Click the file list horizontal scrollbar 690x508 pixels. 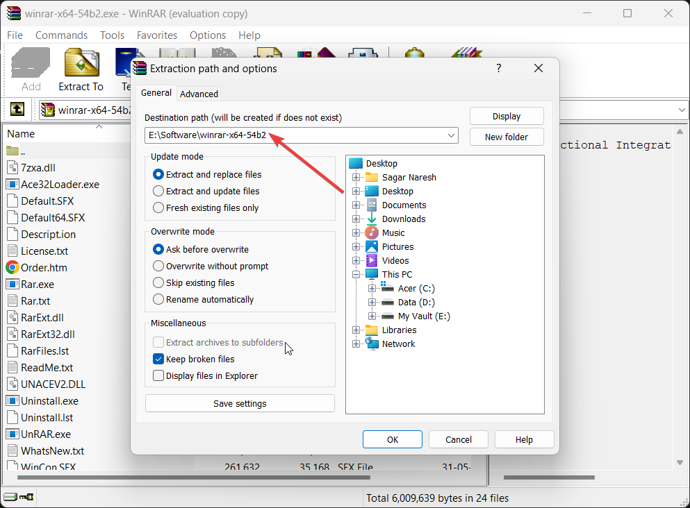194,477
